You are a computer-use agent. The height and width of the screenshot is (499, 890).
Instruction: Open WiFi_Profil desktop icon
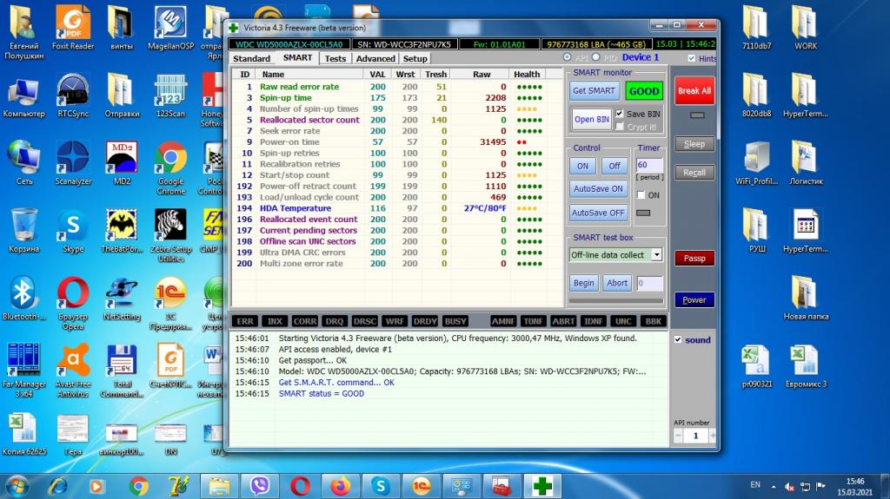(757, 163)
